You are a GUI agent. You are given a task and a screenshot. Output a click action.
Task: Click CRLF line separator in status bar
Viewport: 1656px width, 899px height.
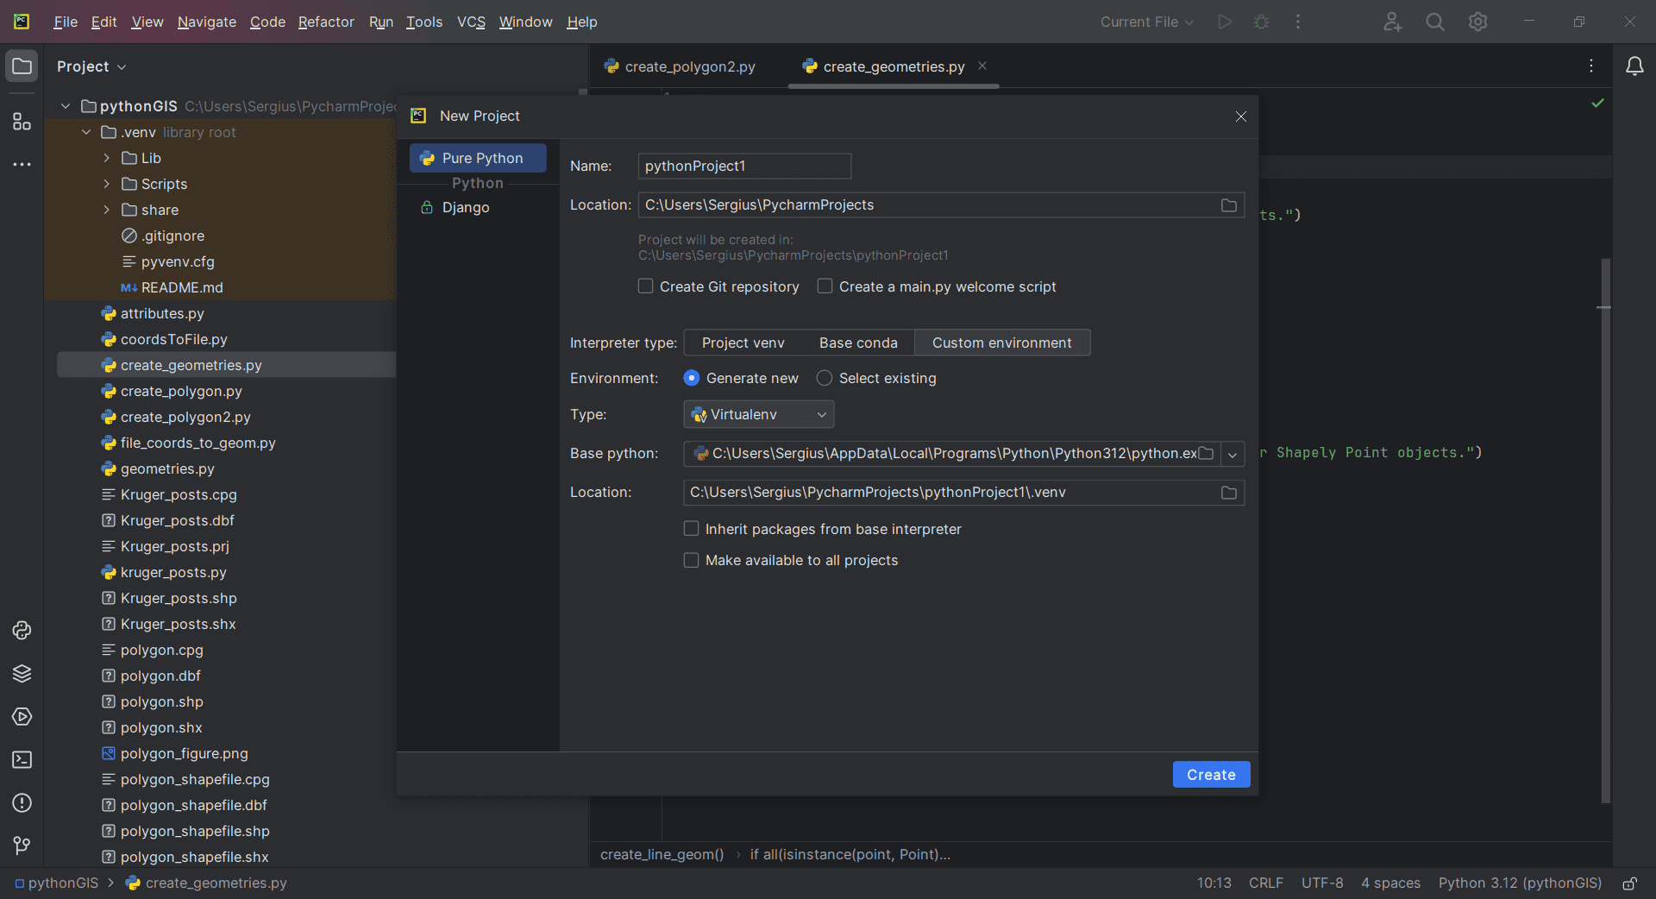(1266, 883)
